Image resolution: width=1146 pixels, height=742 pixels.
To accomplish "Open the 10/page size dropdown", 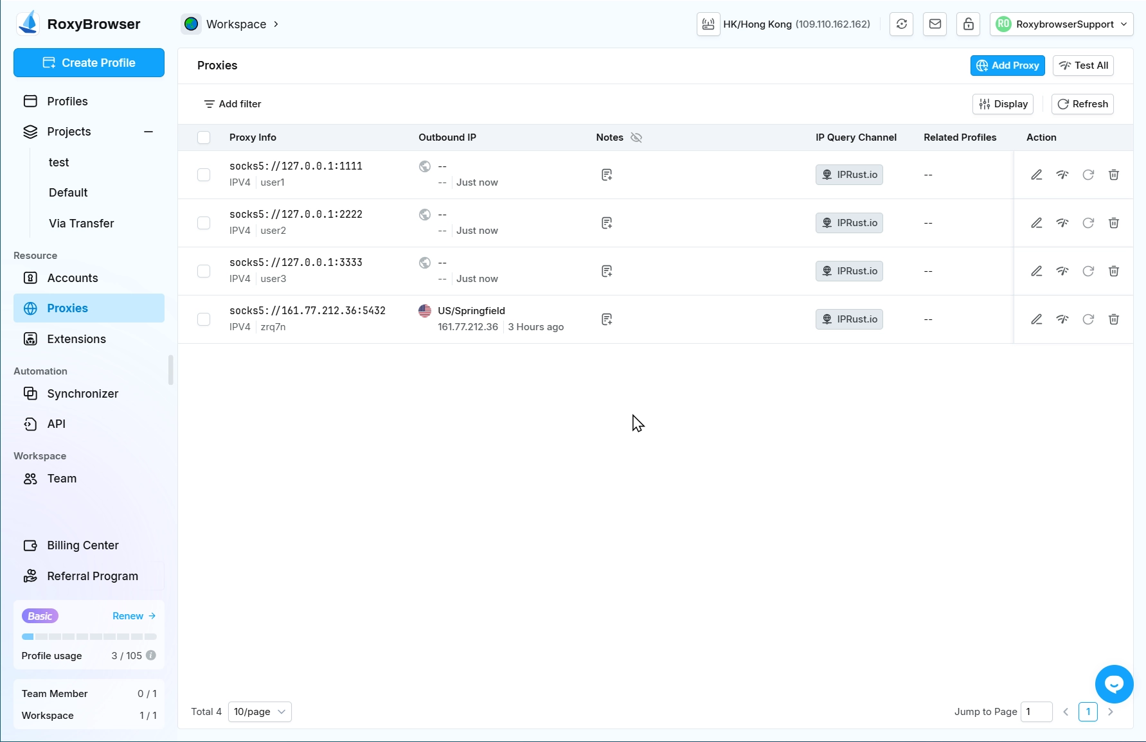I will (260, 712).
